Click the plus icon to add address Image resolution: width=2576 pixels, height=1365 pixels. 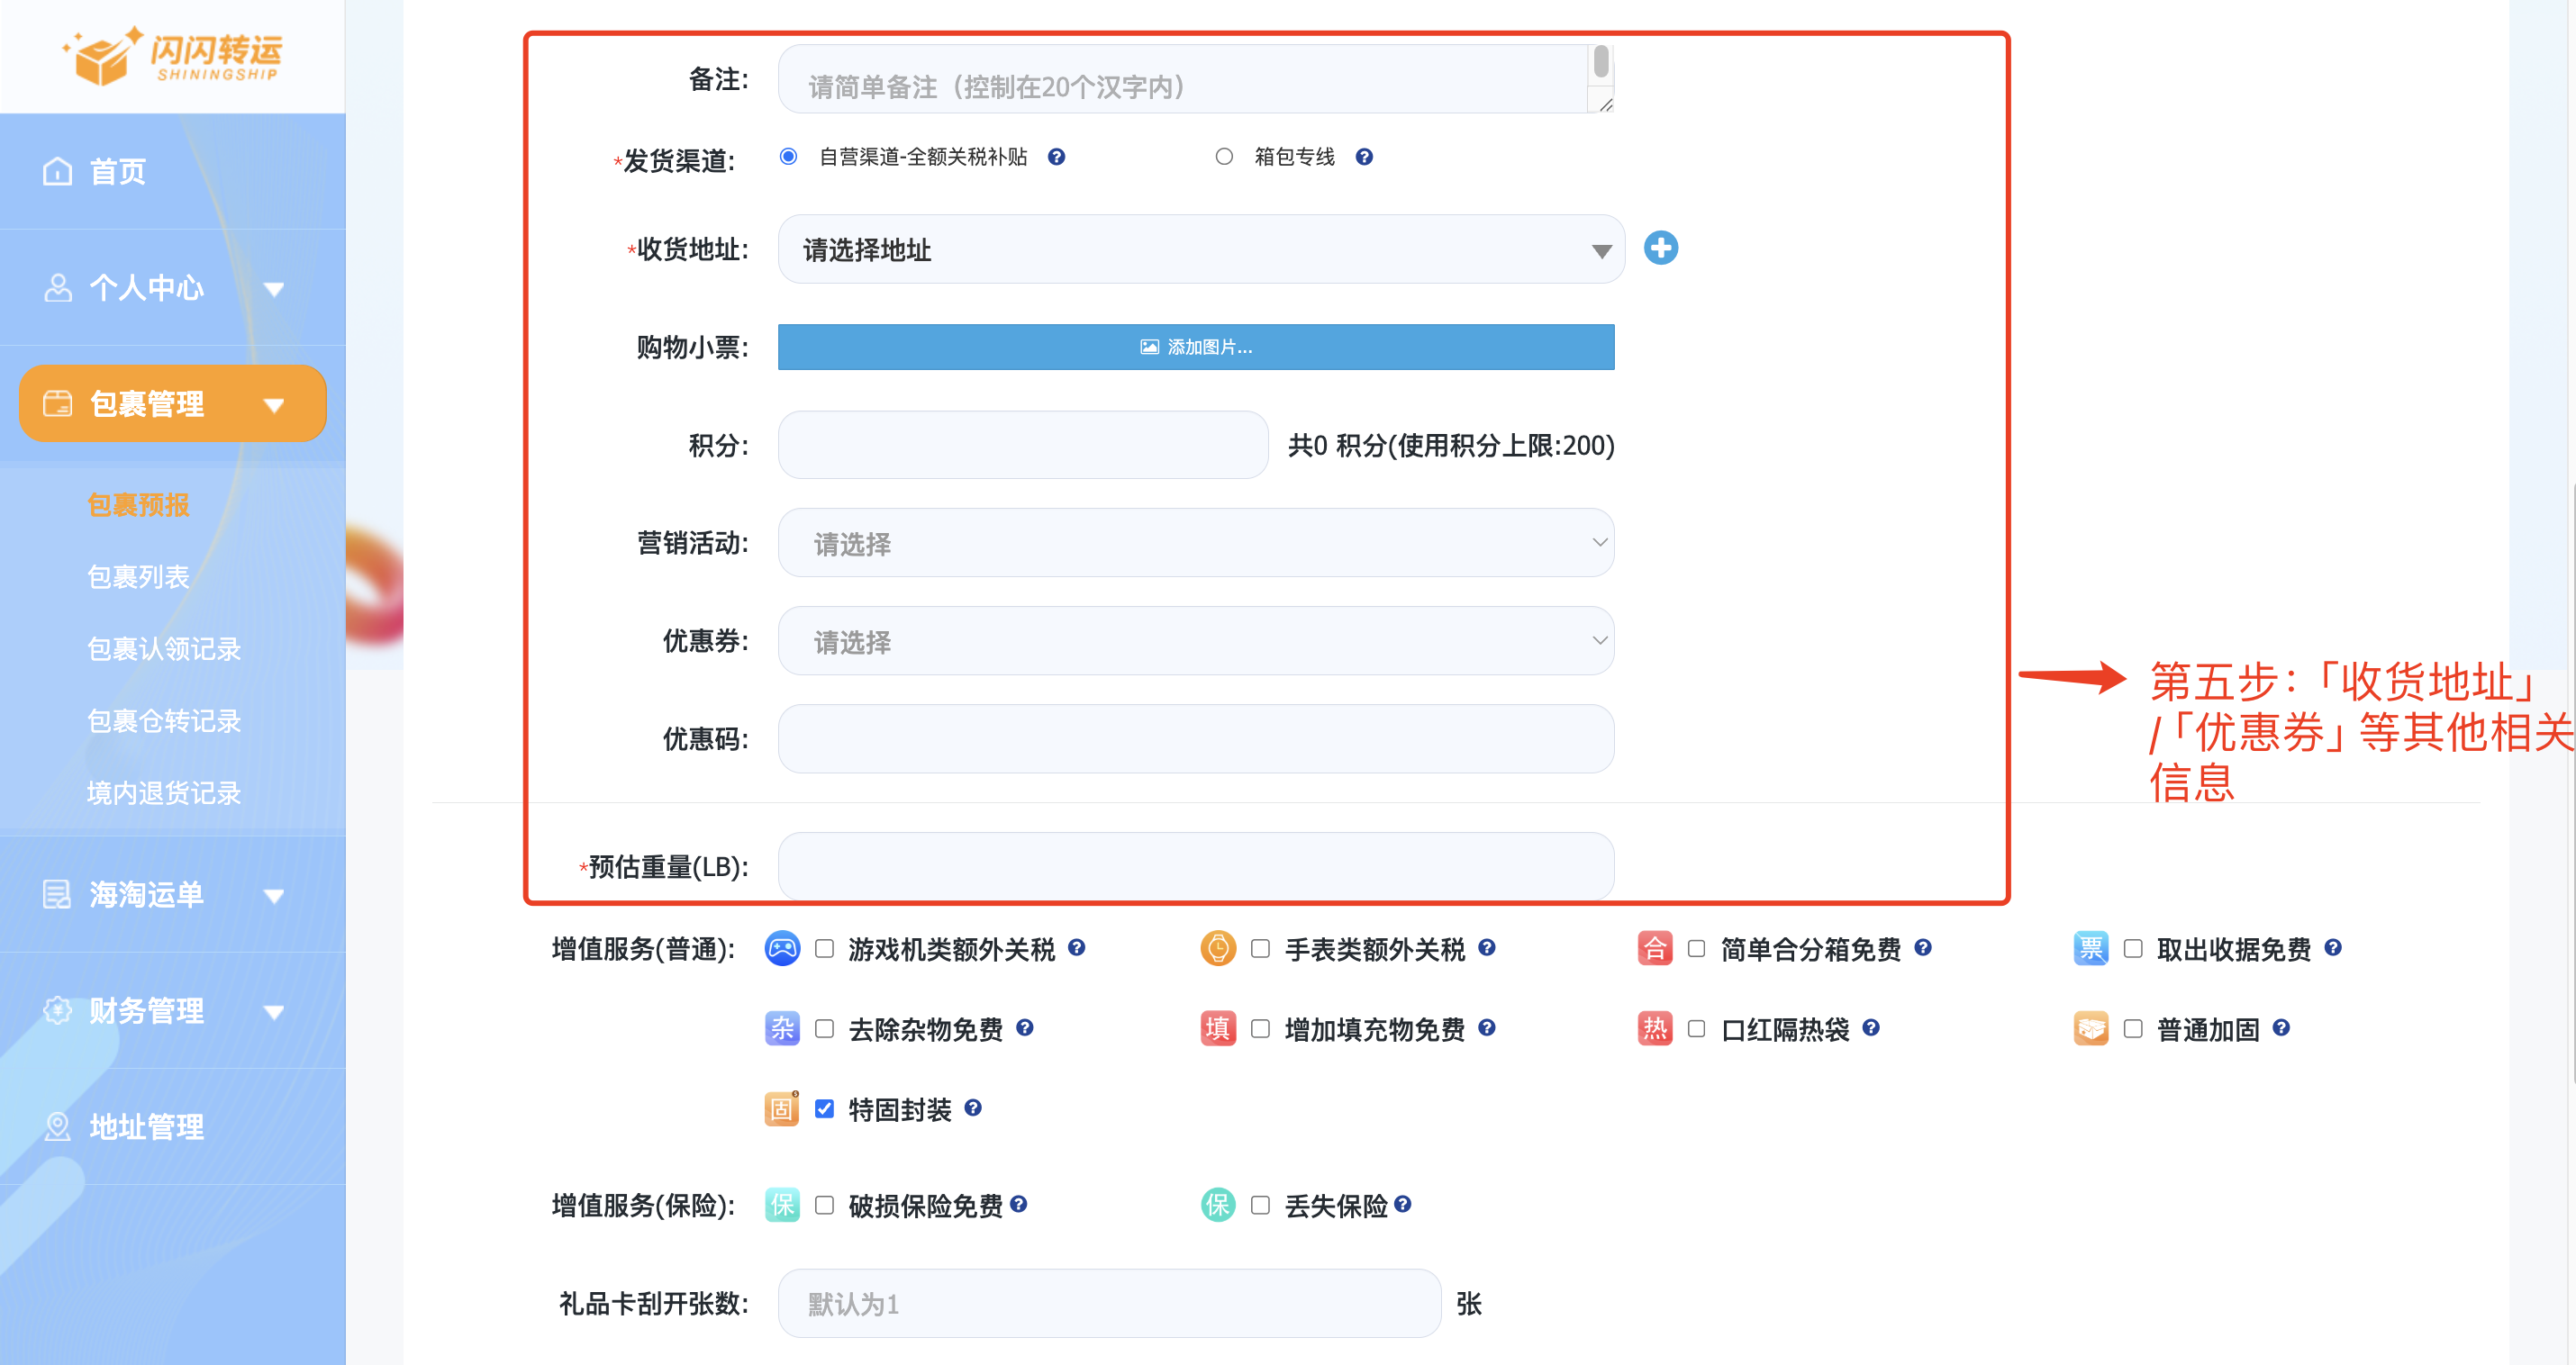click(1661, 248)
